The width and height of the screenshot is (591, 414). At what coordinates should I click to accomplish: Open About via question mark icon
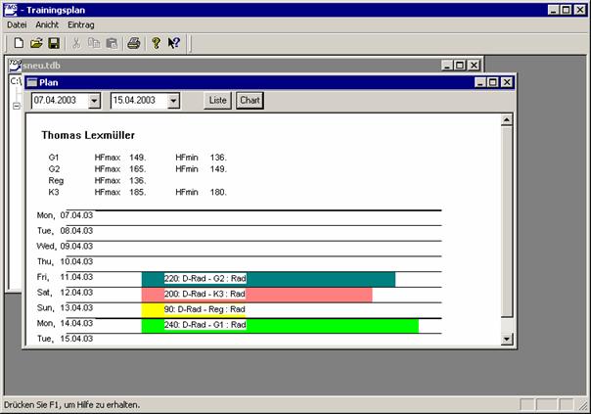coord(156,43)
